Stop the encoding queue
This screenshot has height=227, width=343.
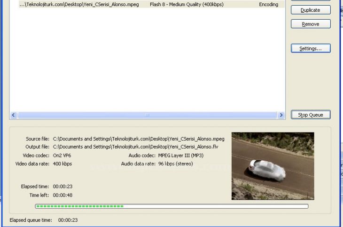point(310,115)
